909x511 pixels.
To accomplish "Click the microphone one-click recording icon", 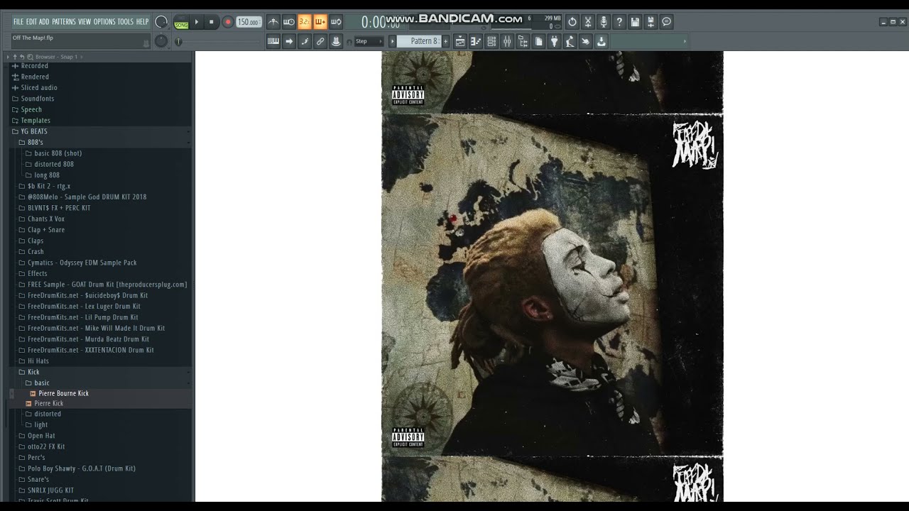I will click(604, 22).
